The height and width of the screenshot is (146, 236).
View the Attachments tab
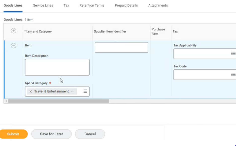pyautogui.click(x=158, y=6)
